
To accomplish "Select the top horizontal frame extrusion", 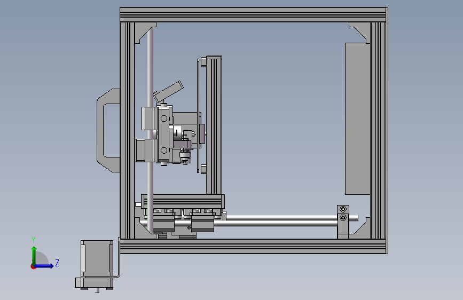I will coord(253,15).
